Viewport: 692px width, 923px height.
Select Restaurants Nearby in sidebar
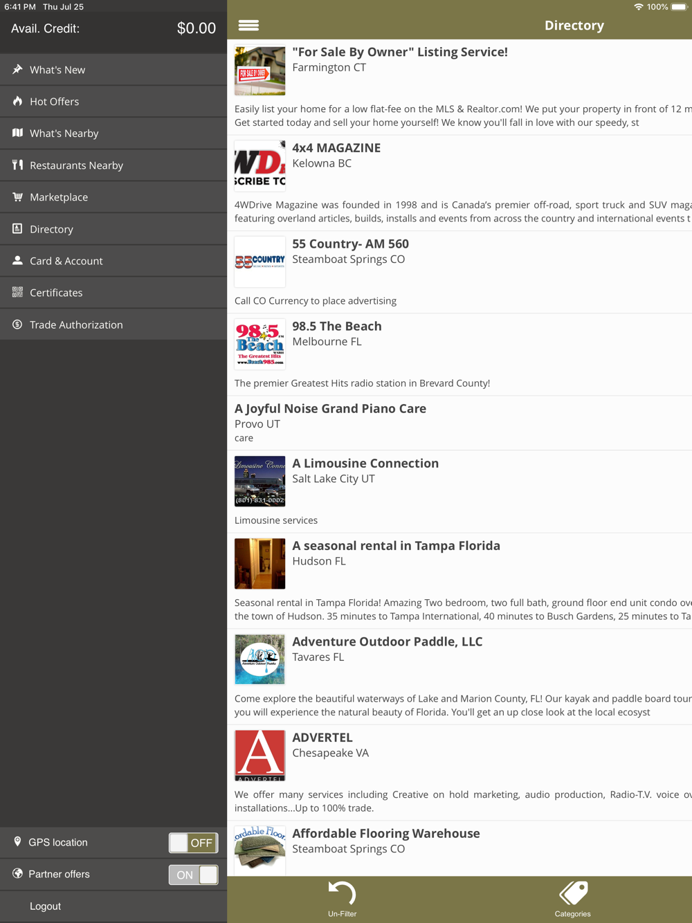click(113, 165)
